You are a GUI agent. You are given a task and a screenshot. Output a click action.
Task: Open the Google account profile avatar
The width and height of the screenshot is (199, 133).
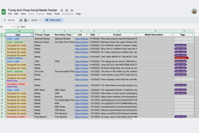pyautogui.click(x=194, y=11)
